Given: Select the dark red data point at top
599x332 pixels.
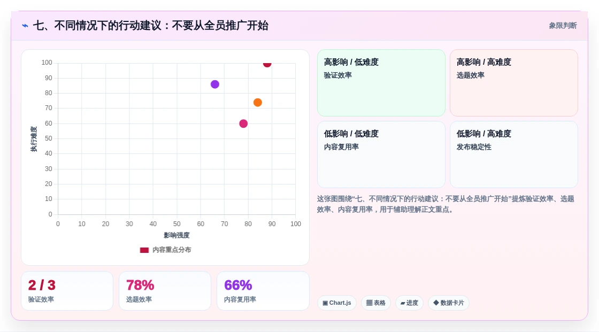Looking at the screenshot, I should pos(267,64).
